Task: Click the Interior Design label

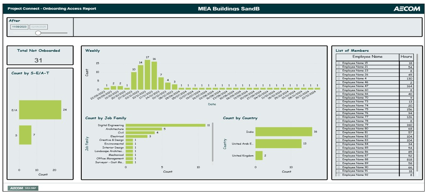Action: (113, 148)
